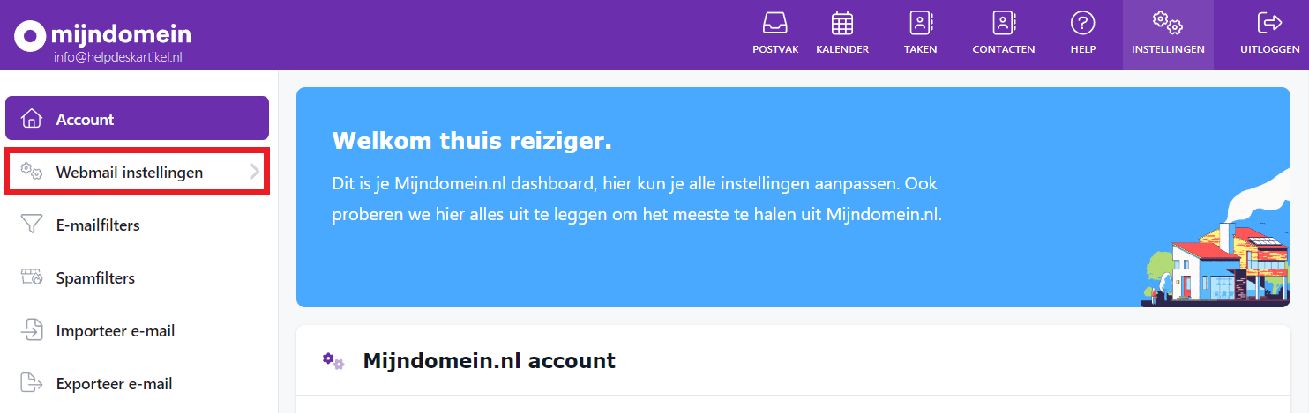Screen dimensions: 1309x413
Task: Click the Spamfilters icon in sidebar
Action: pos(32,278)
